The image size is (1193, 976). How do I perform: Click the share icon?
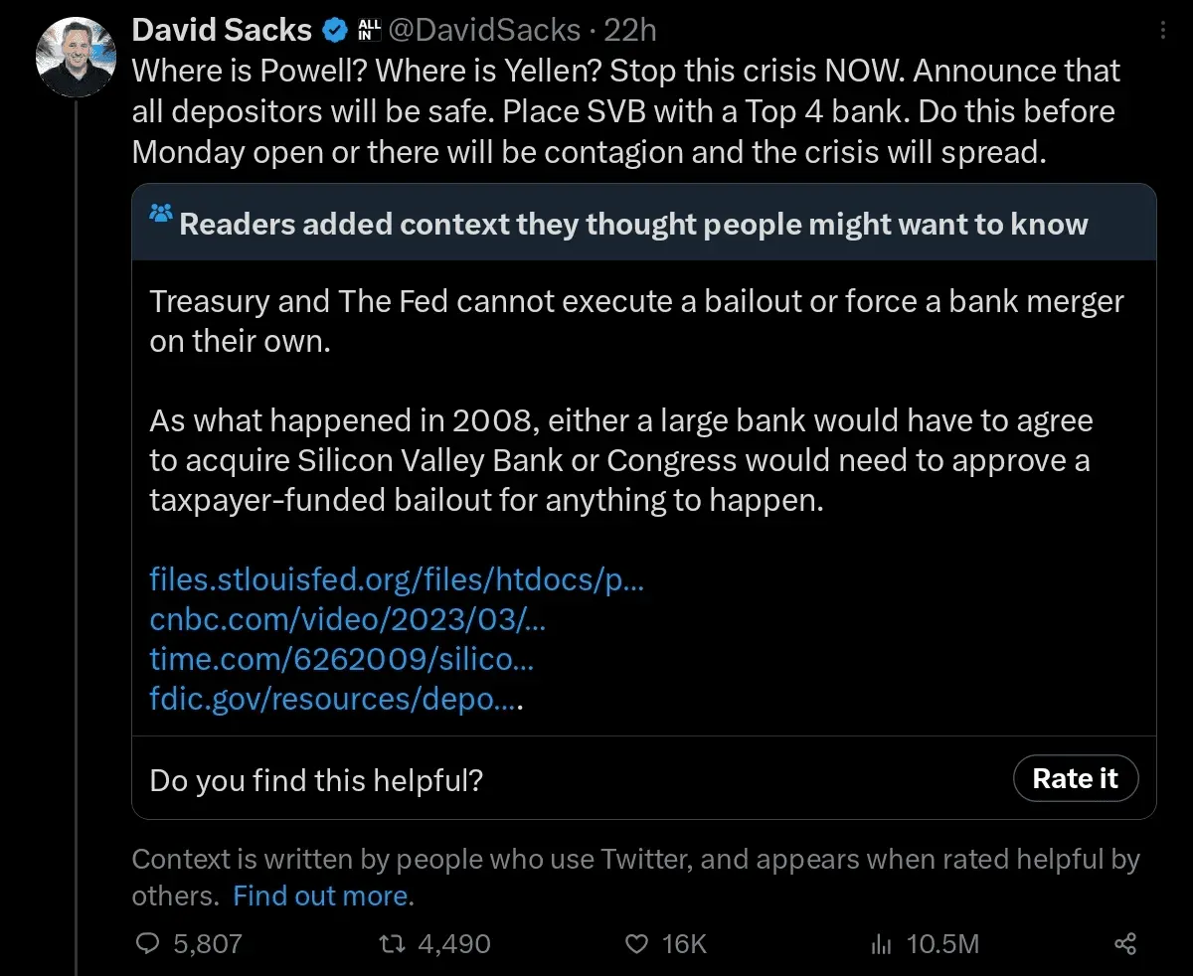coord(1125,943)
